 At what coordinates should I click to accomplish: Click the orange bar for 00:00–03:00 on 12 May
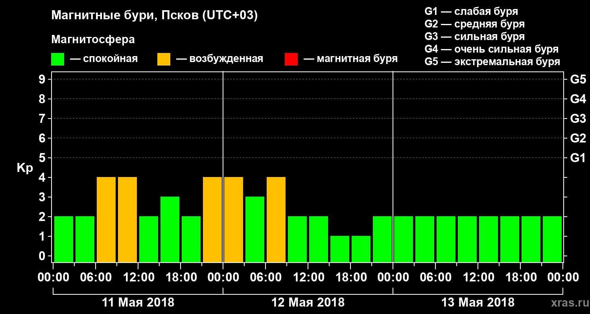[x=234, y=219]
